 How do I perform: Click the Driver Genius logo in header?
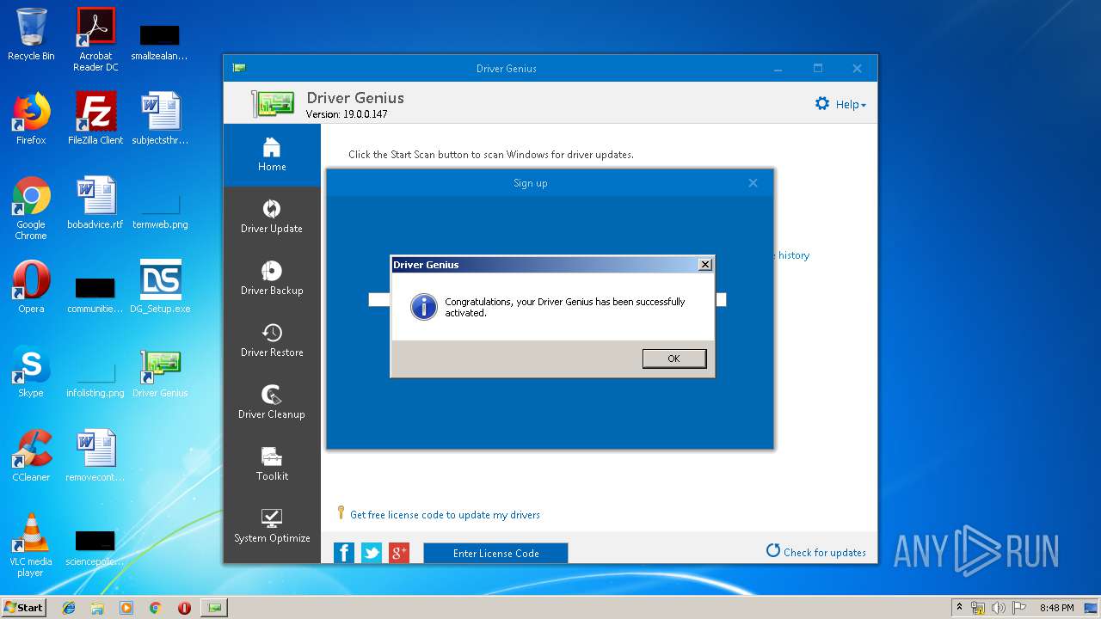coord(274,103)
